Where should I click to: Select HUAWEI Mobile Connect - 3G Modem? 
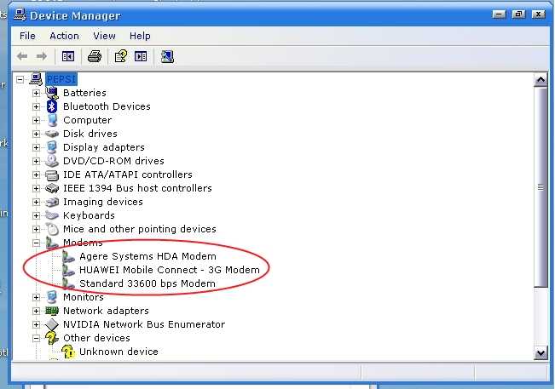[169, 270]
